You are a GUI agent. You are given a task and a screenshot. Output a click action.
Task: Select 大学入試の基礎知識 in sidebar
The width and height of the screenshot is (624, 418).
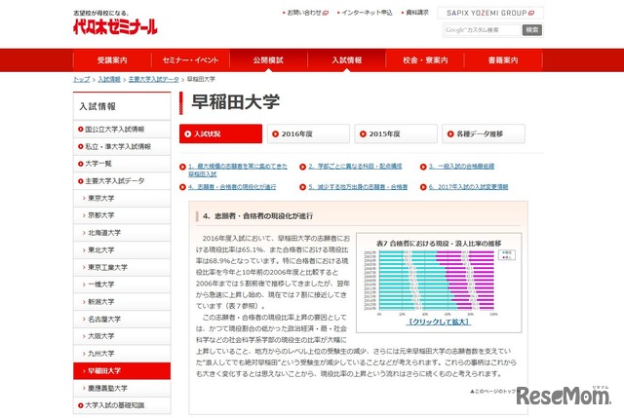pyautogui.click(x=122, y=405)
